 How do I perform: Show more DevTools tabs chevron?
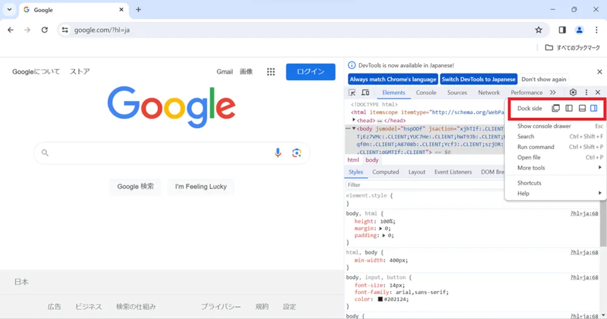pyautogui.click(x=553, y=92)
